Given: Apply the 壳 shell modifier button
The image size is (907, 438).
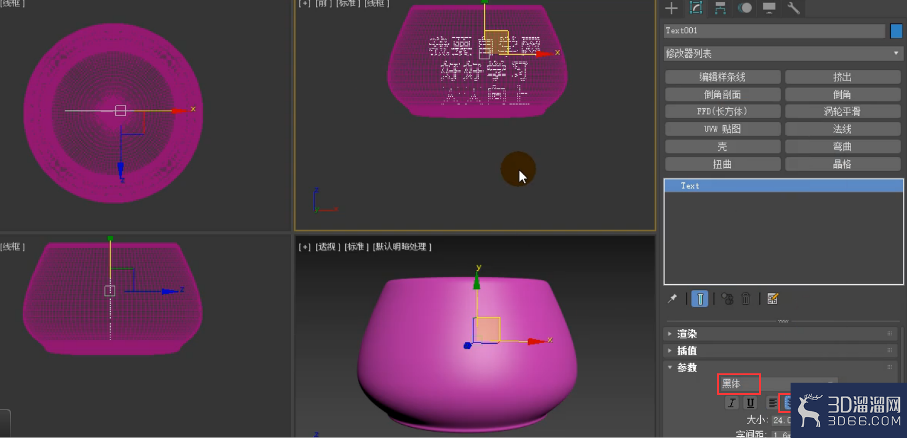Looking at the screenshot, I should pos(722,147).
